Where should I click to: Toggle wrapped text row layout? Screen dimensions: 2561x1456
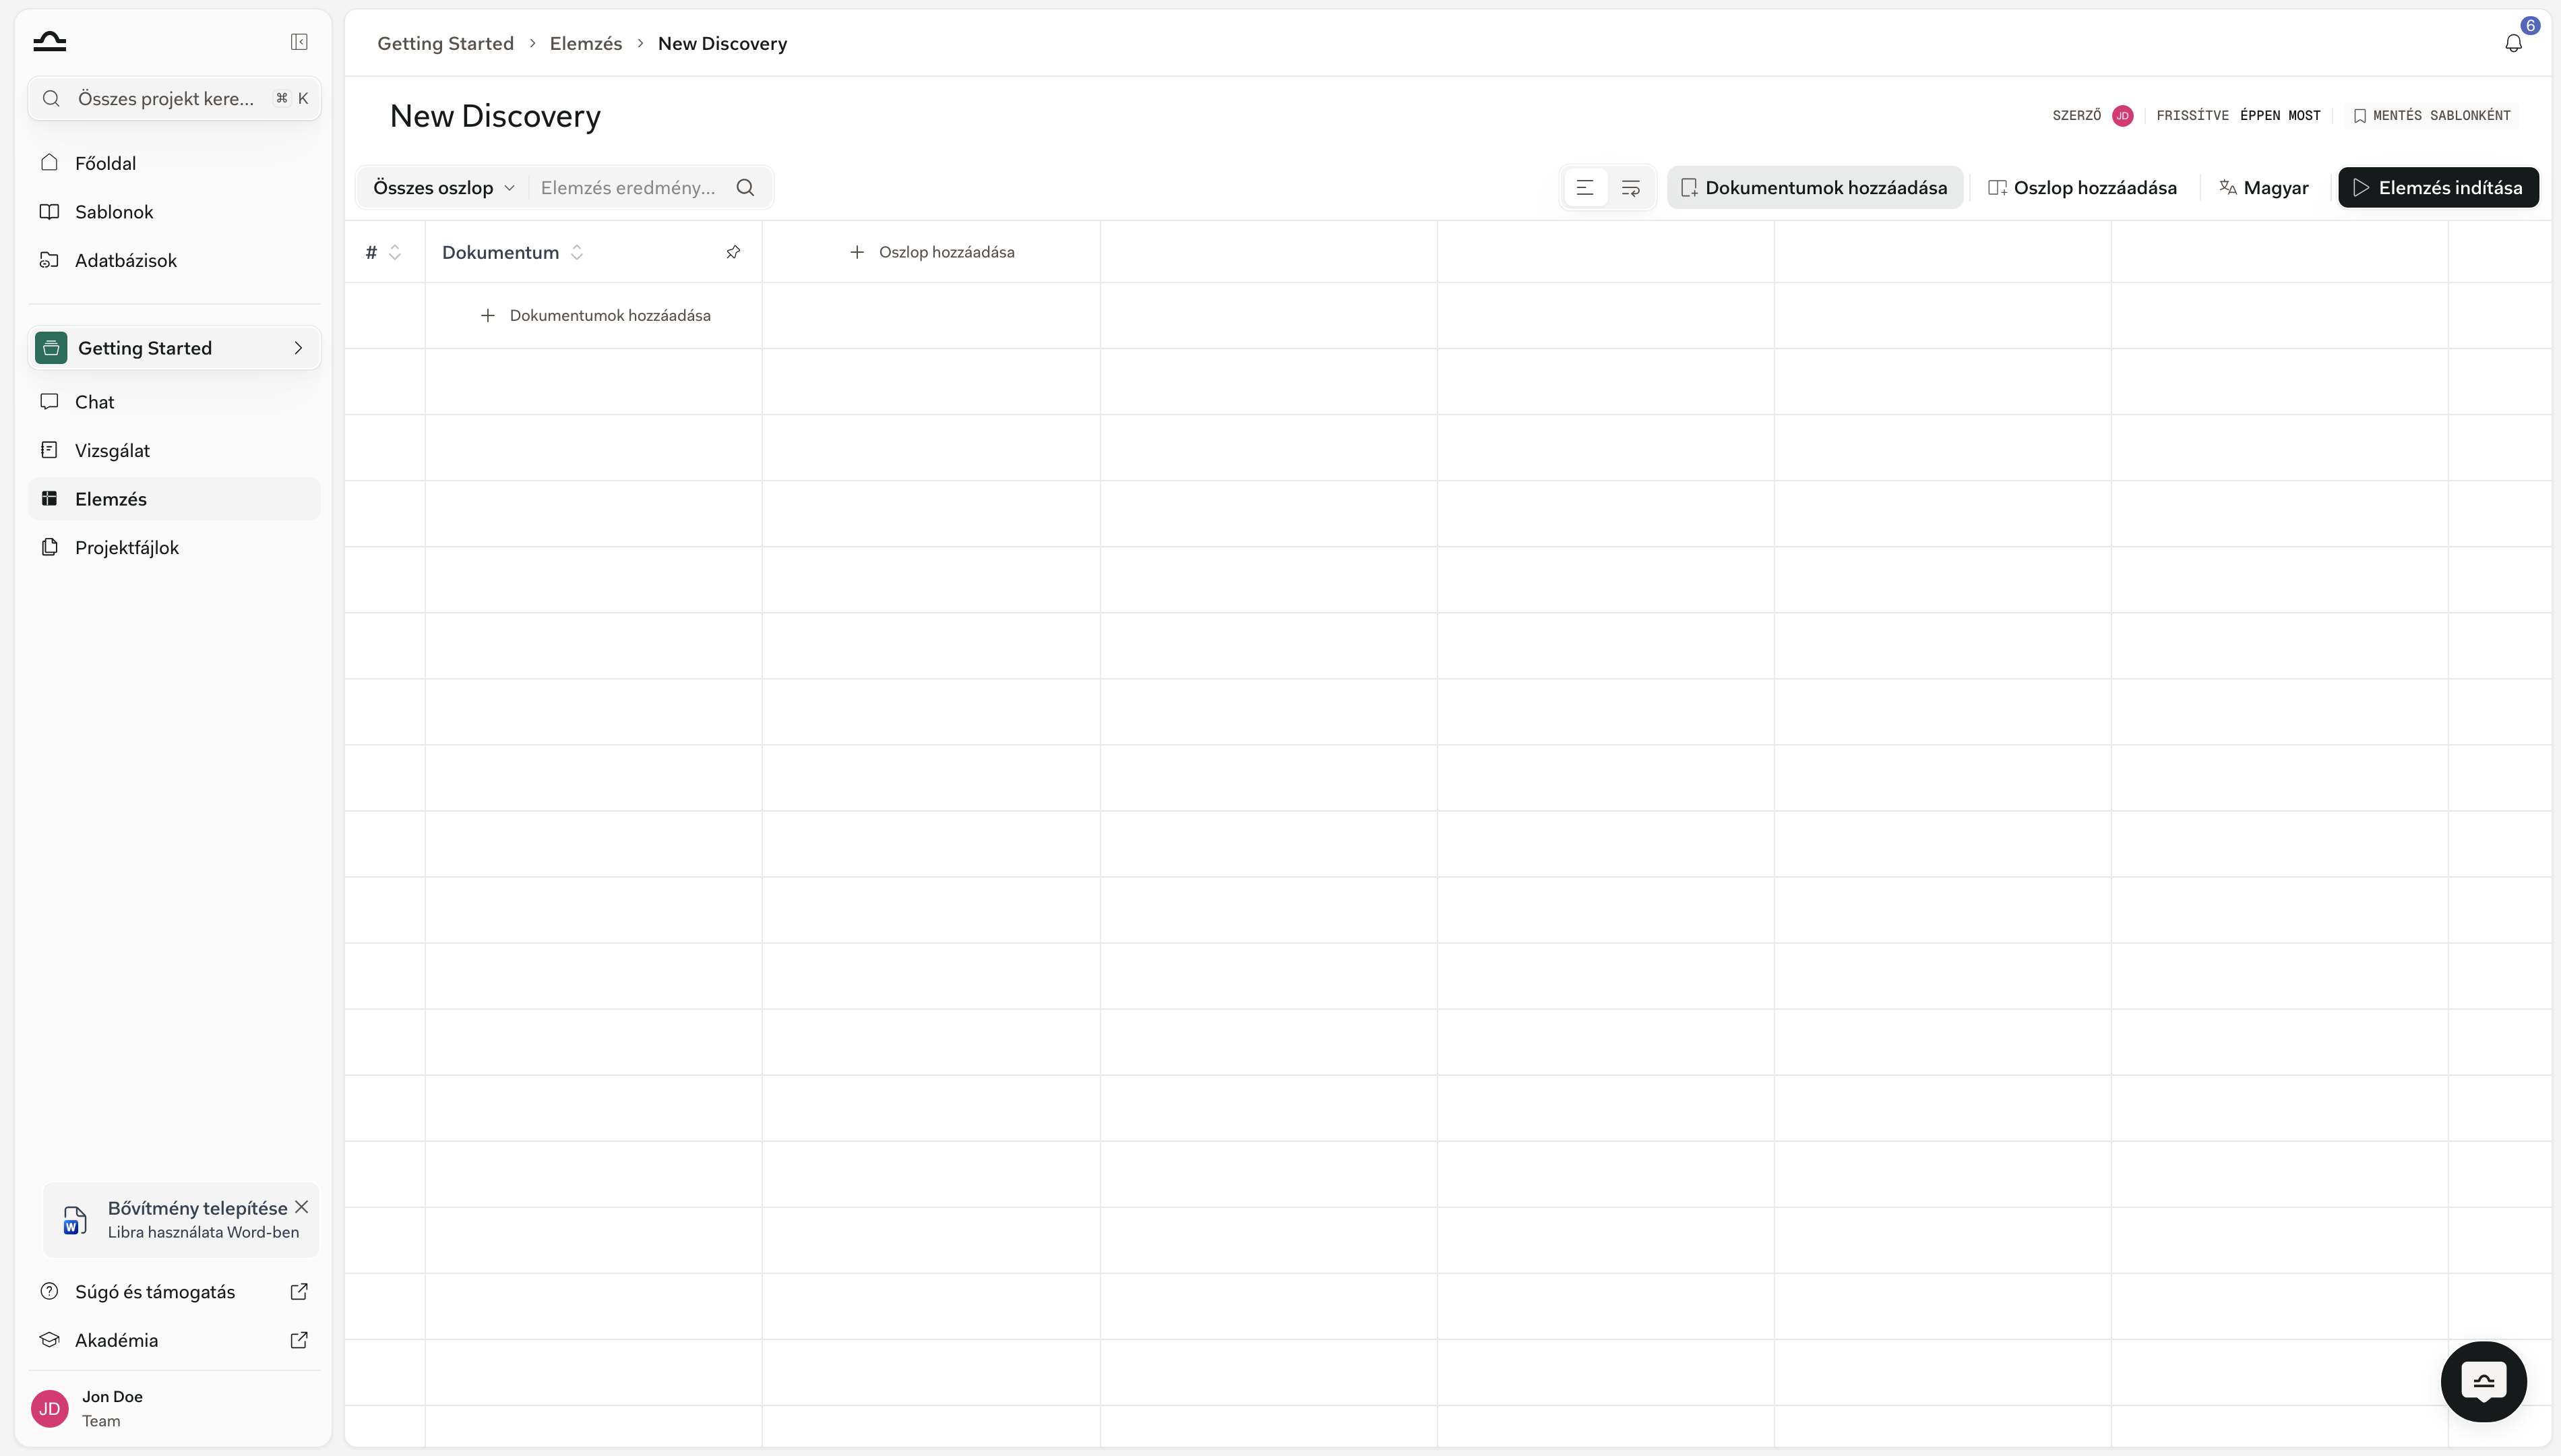click(x=1630, y=188)
